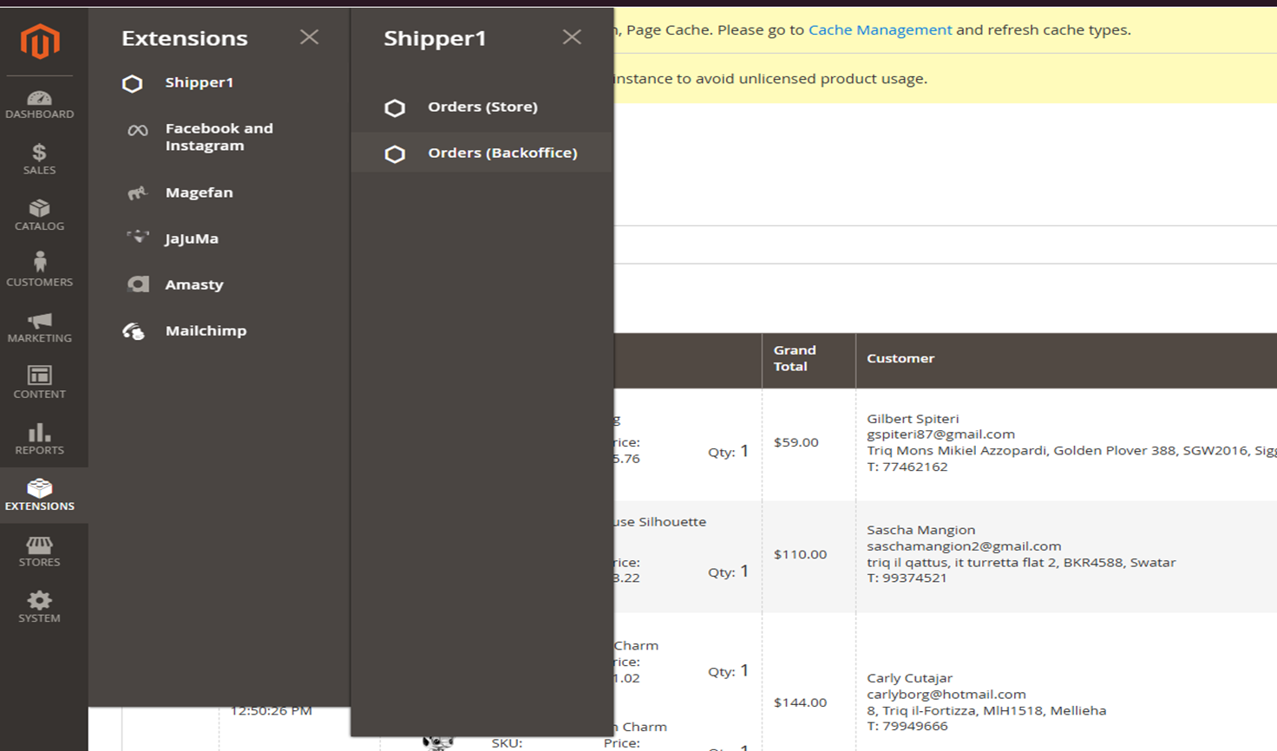The height and width of the screenshot is (751, 1277).
Task: Click the Magento logo icon
Action: click(40, 41)
